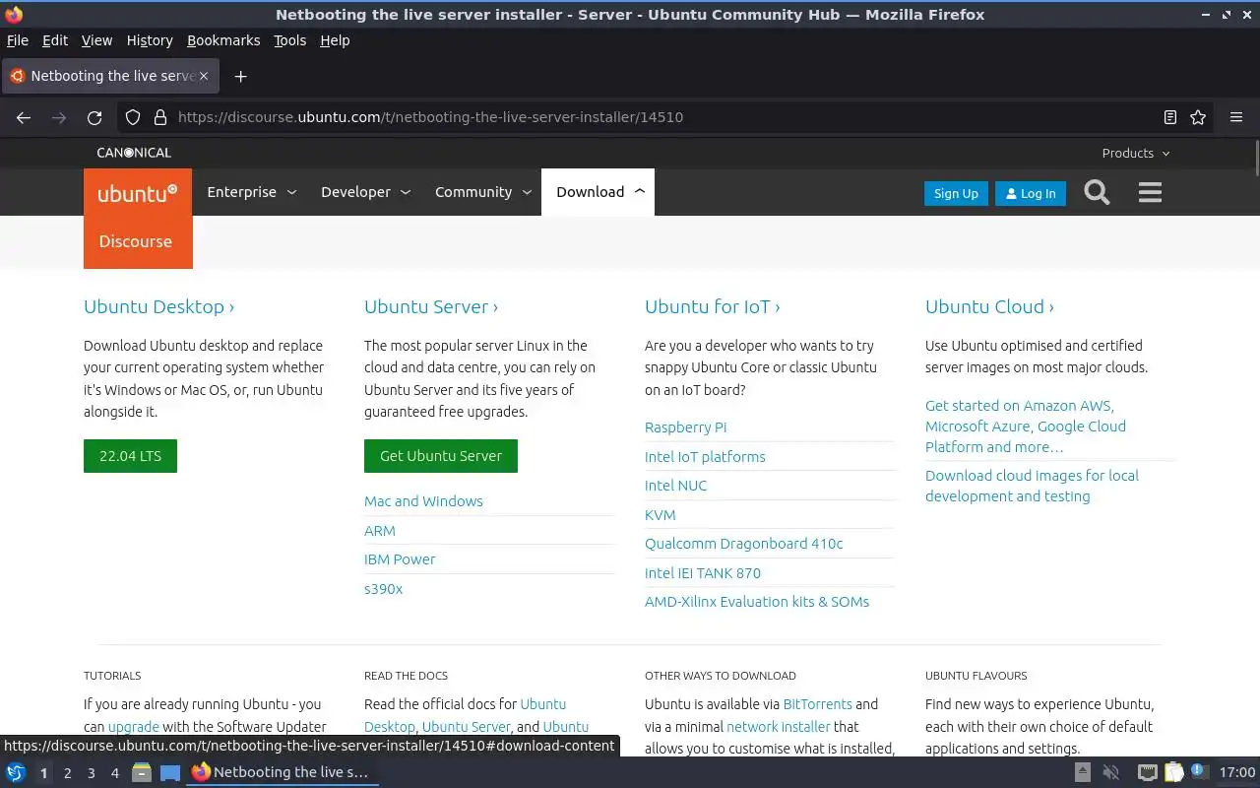The image size is (1260, 788).
Task: Open the start menu in taskbar
Action: tap(16, 772)
